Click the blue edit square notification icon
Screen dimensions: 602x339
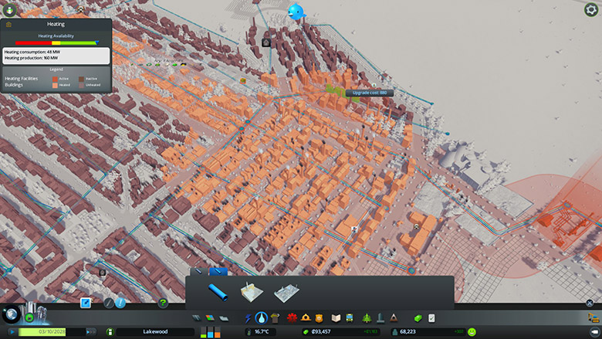tap(86, 303)
